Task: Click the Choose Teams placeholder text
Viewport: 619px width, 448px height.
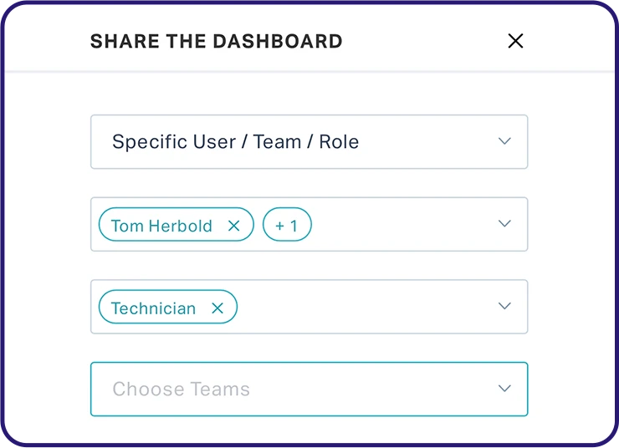Action: coord(181,389)
